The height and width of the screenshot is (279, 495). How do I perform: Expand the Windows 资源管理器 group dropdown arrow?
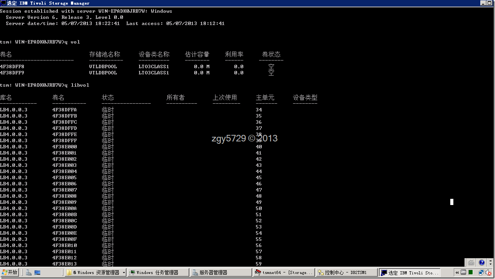tap(124, 272)
